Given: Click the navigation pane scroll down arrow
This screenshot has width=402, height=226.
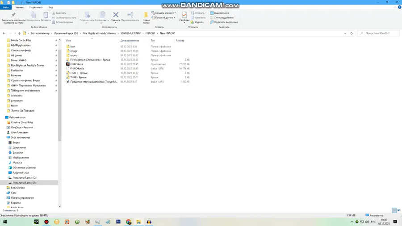Looking at the screenshot, I should coord(60,206).
